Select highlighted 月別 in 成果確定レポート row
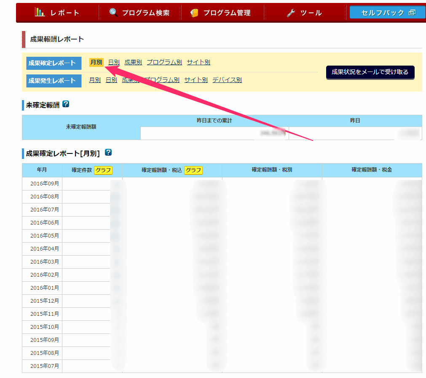The image size is (426, 378). [x=96, y=62]
